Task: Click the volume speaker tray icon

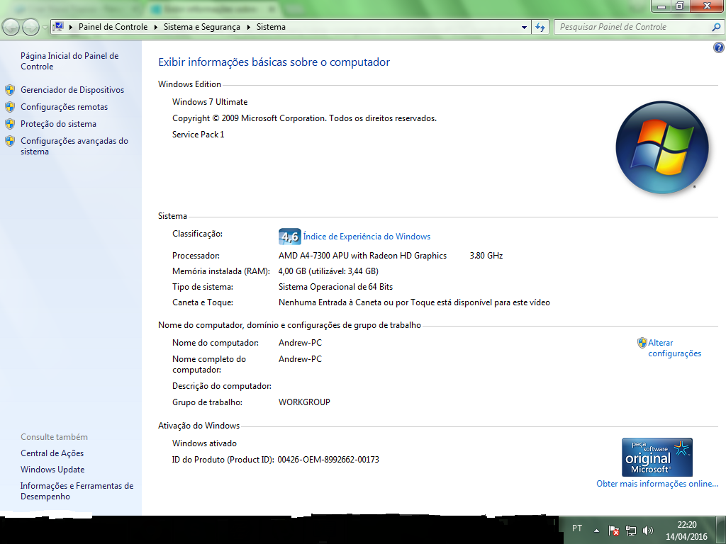Action: click(x=648, y=531)
